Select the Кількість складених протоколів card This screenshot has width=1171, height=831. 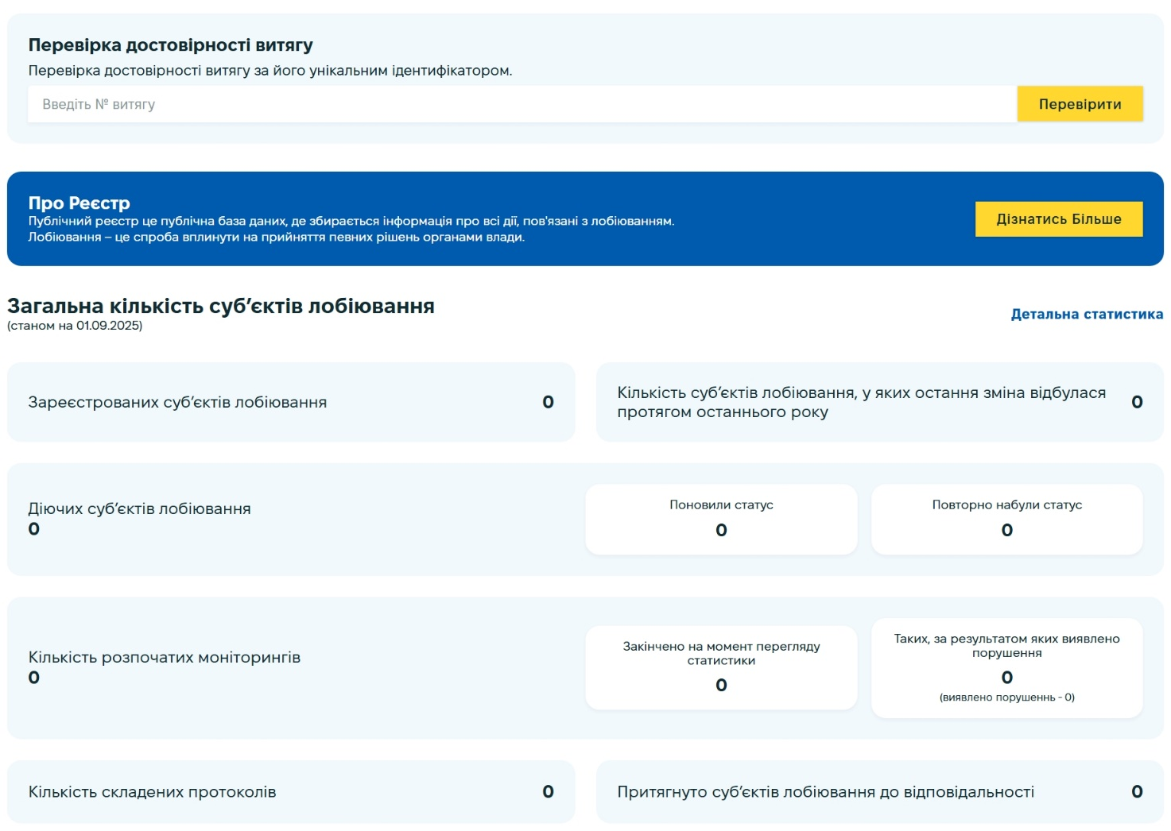(x=290, y=792)
